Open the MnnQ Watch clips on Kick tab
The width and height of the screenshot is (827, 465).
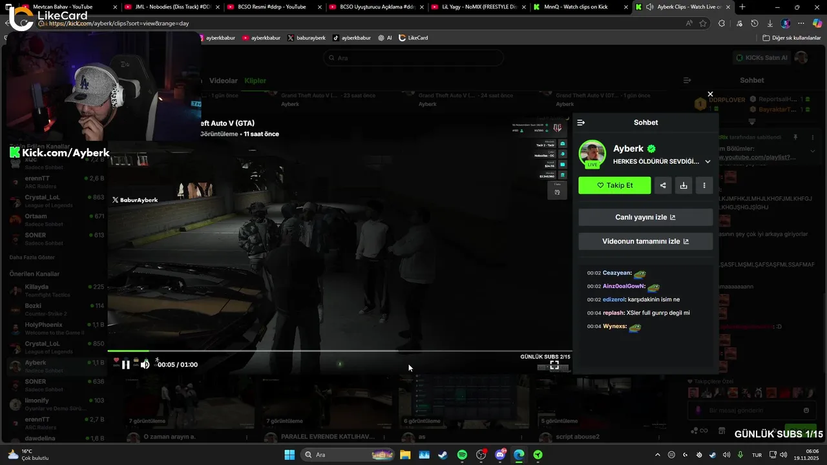point(581,7)
